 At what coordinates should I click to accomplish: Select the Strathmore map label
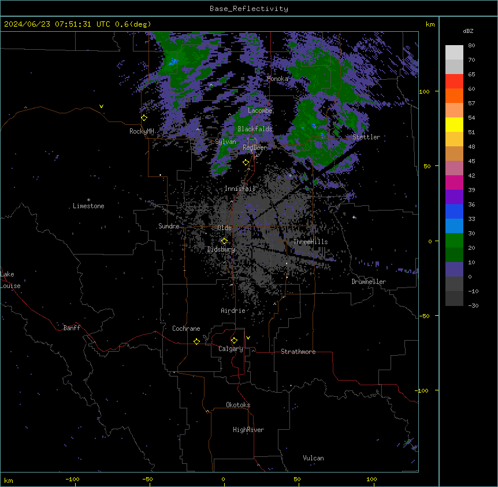point(298,352)
